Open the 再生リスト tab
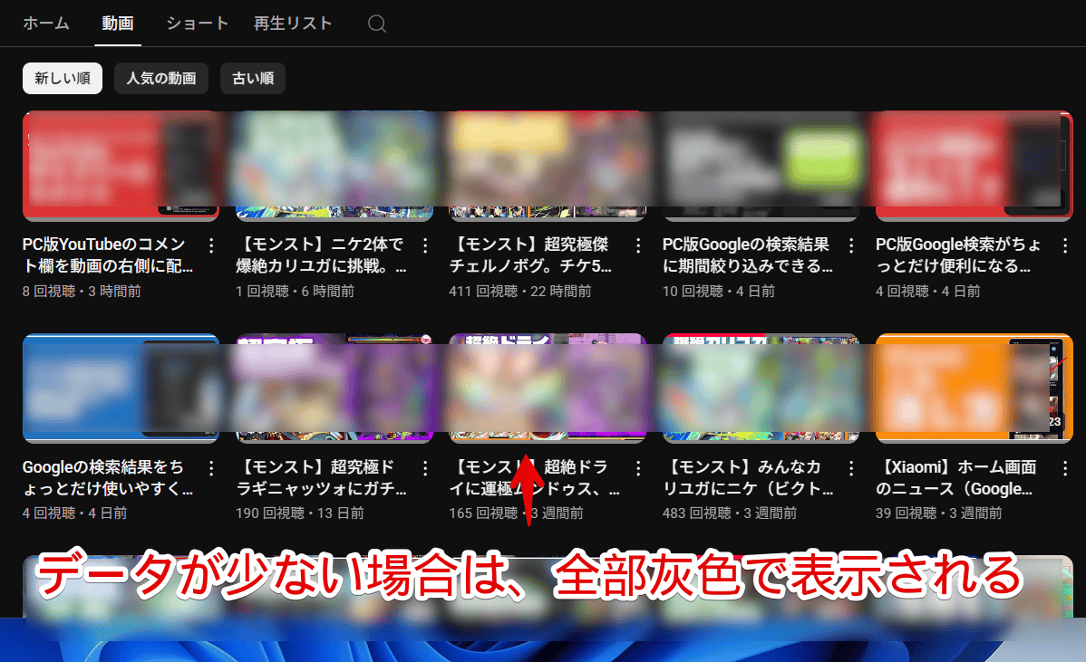This screenshot has height=662, width=1086. click(x=293, y=24)
